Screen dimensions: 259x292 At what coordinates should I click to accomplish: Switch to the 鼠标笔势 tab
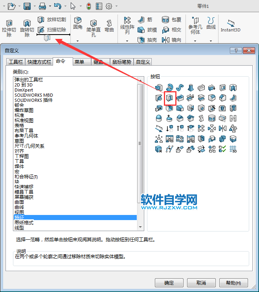[x=122, y=62]
